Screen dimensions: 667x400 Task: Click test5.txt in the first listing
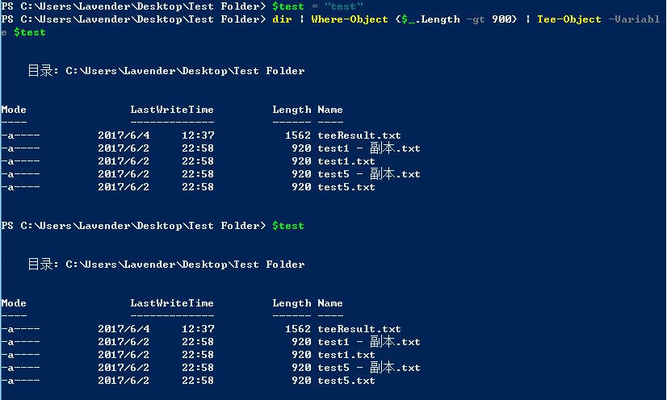[x=346, y=187]
